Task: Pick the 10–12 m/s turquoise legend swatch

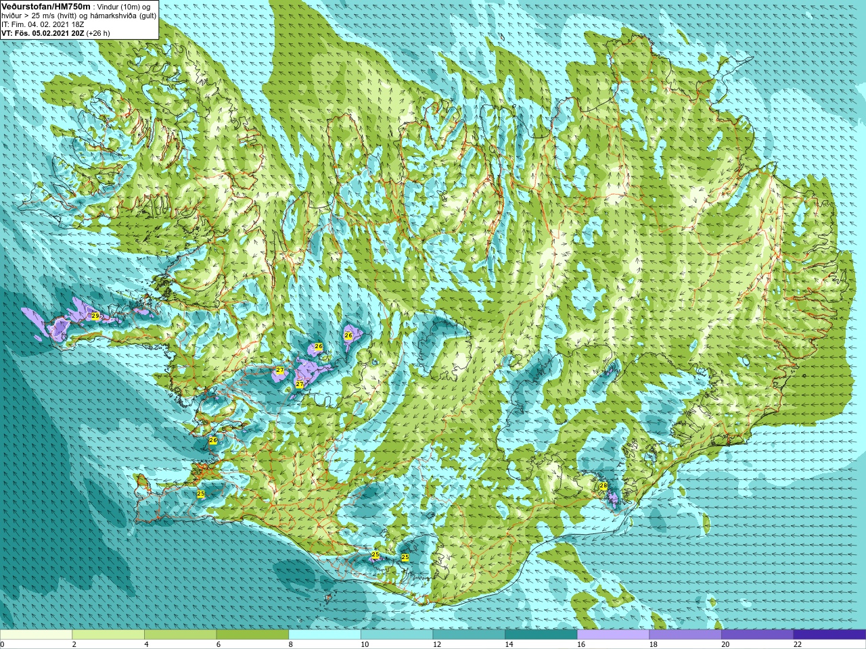Action: [x=397, y=635]
